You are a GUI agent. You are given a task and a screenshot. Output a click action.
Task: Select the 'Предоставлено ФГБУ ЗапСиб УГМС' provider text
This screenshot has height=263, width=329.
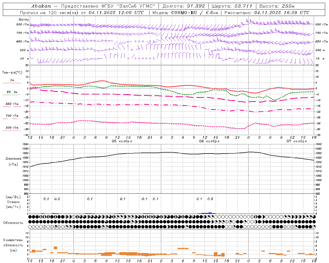[x=108, y=6]
